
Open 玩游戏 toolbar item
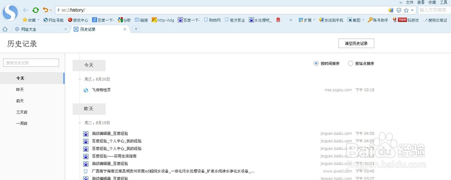pos(405,20)
